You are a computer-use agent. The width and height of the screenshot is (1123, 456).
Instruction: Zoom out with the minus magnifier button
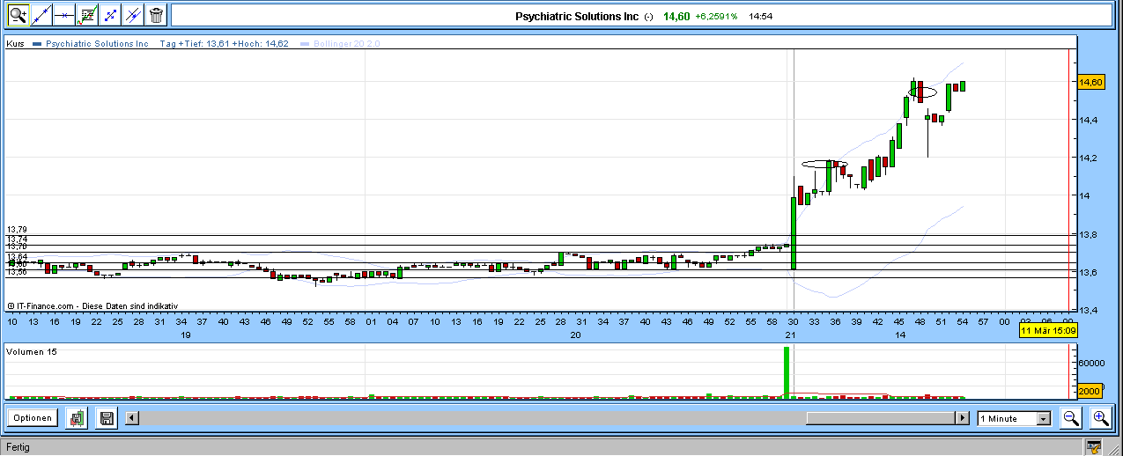coord(1071,418)
